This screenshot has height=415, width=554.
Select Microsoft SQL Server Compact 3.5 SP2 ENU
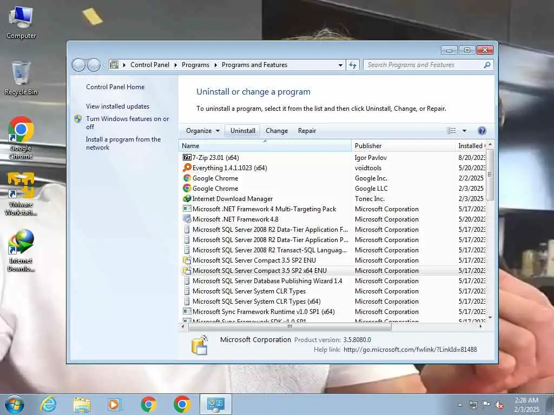point(333,260)
